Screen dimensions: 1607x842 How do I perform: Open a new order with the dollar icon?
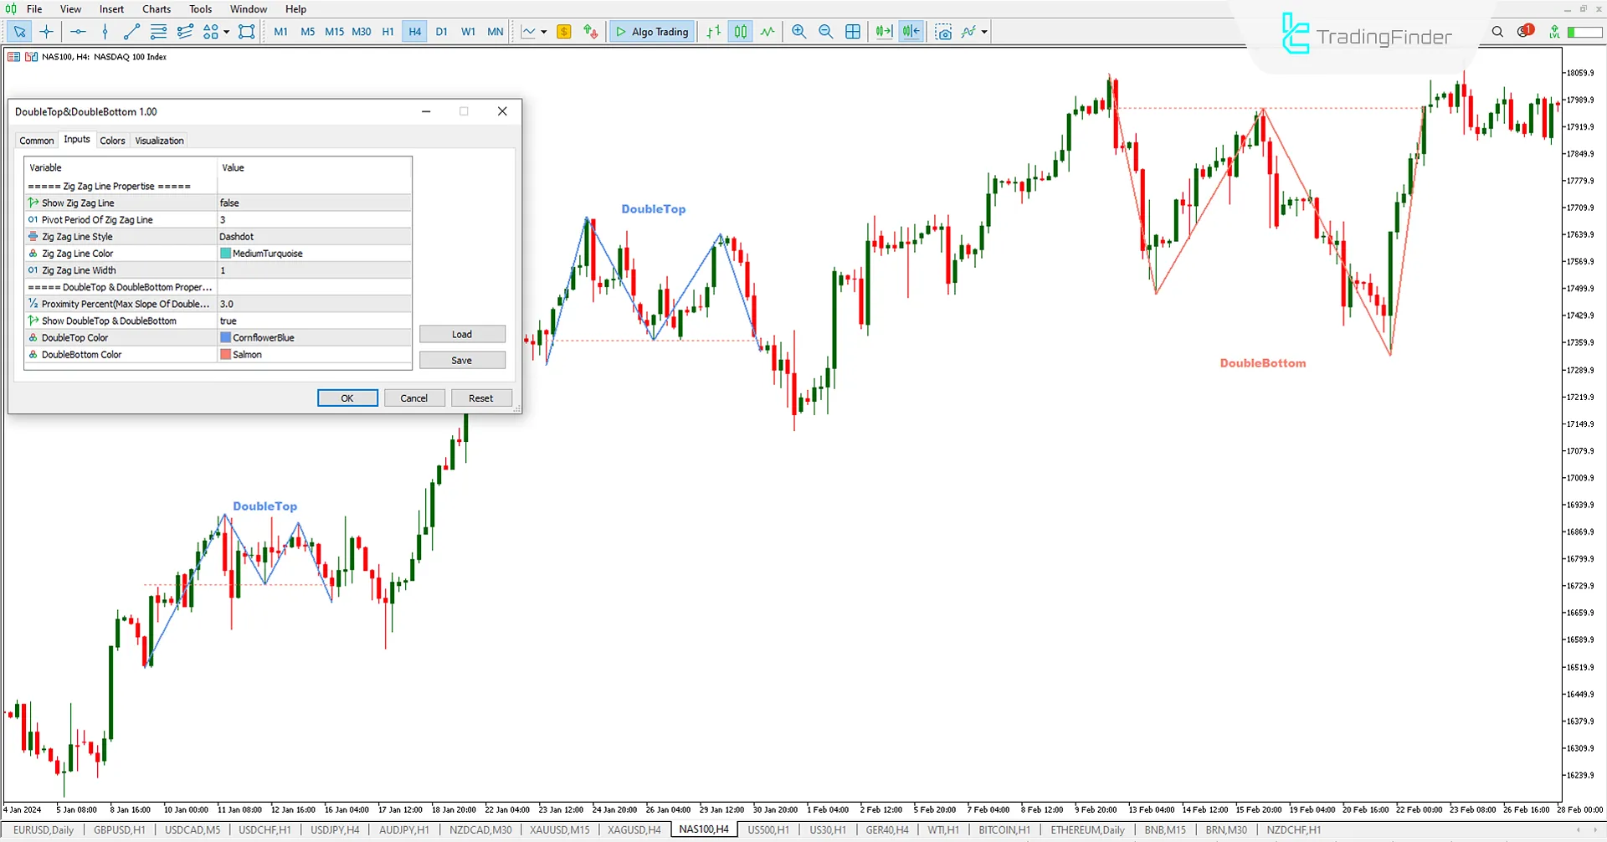564,31
